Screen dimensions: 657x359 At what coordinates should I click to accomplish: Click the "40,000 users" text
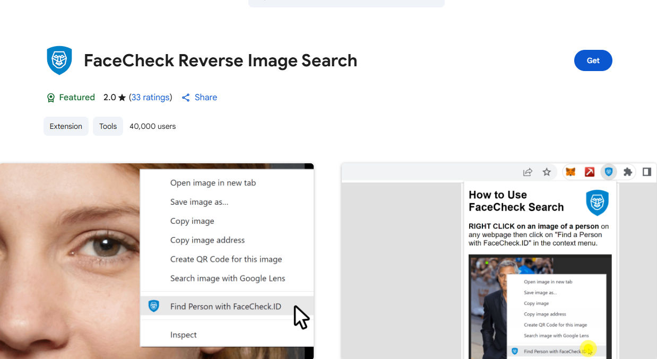pyautogui.click(x=152, y=126)
